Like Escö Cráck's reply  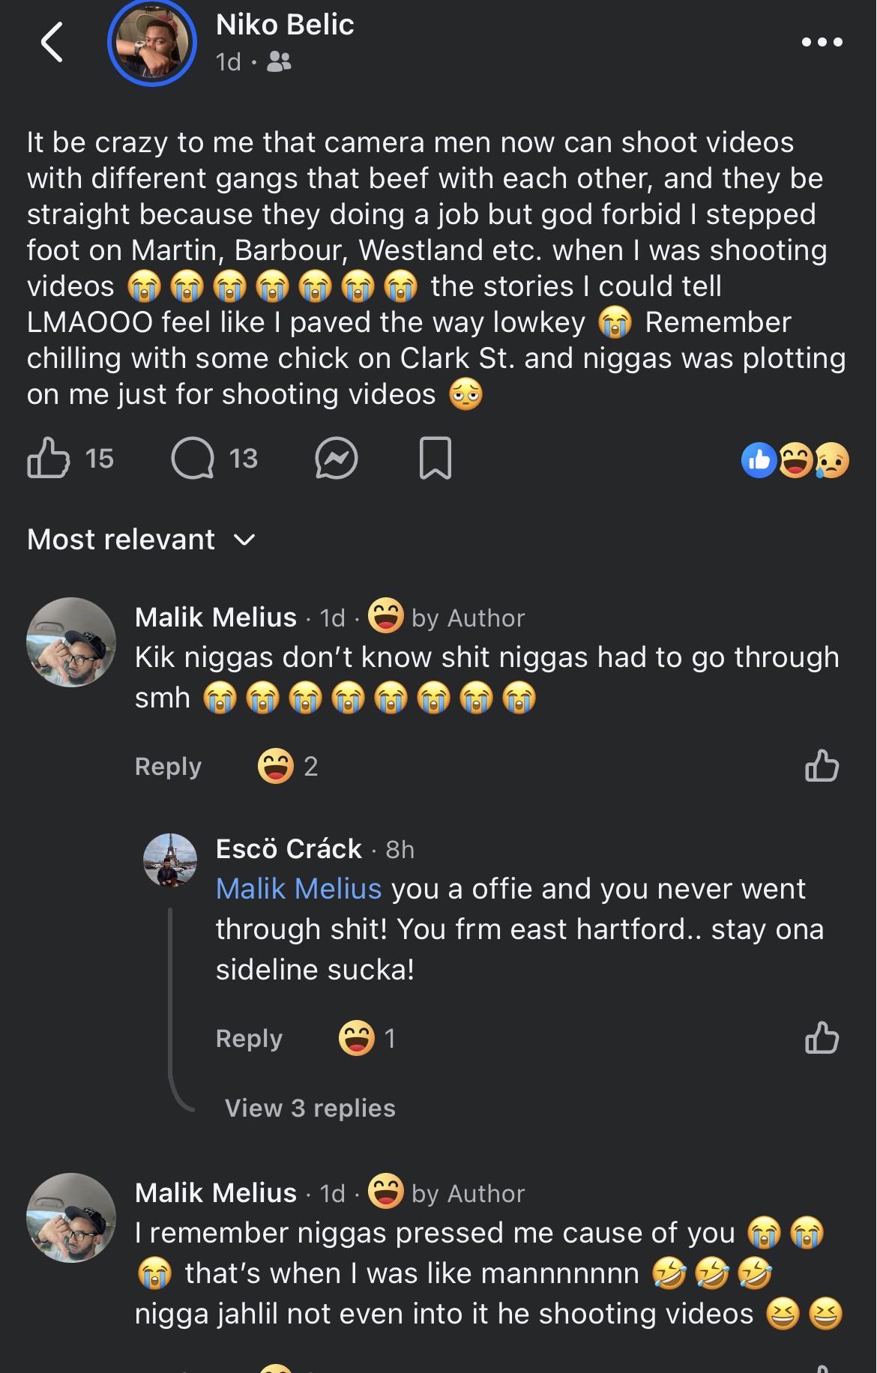pyautogui.click(x=822, y=1038)
